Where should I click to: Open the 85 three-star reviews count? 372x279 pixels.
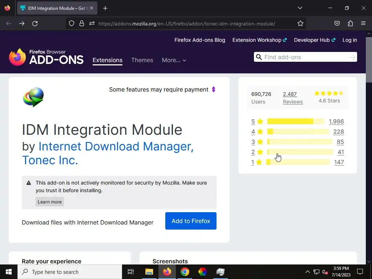pos(340,142)
